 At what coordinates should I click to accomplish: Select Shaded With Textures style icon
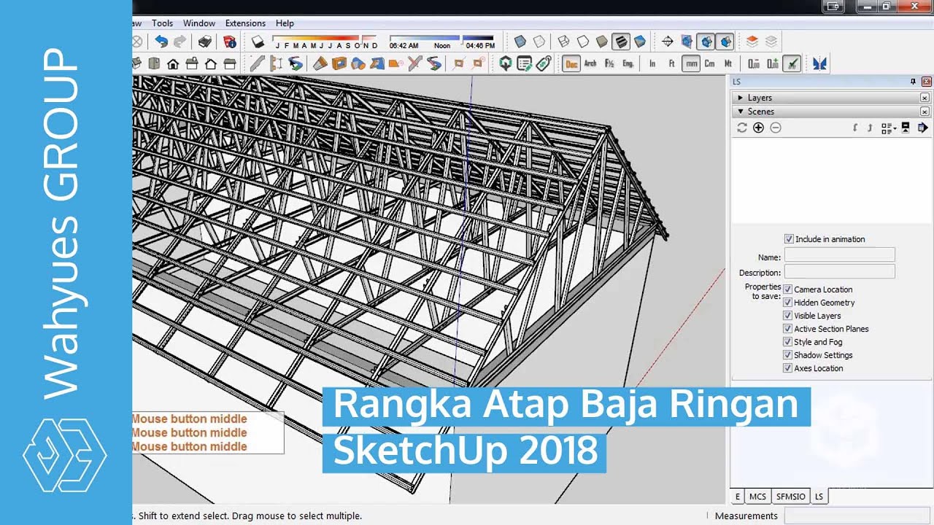tap(621, 42)
